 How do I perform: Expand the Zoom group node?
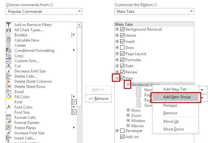[x=128, y=116]
